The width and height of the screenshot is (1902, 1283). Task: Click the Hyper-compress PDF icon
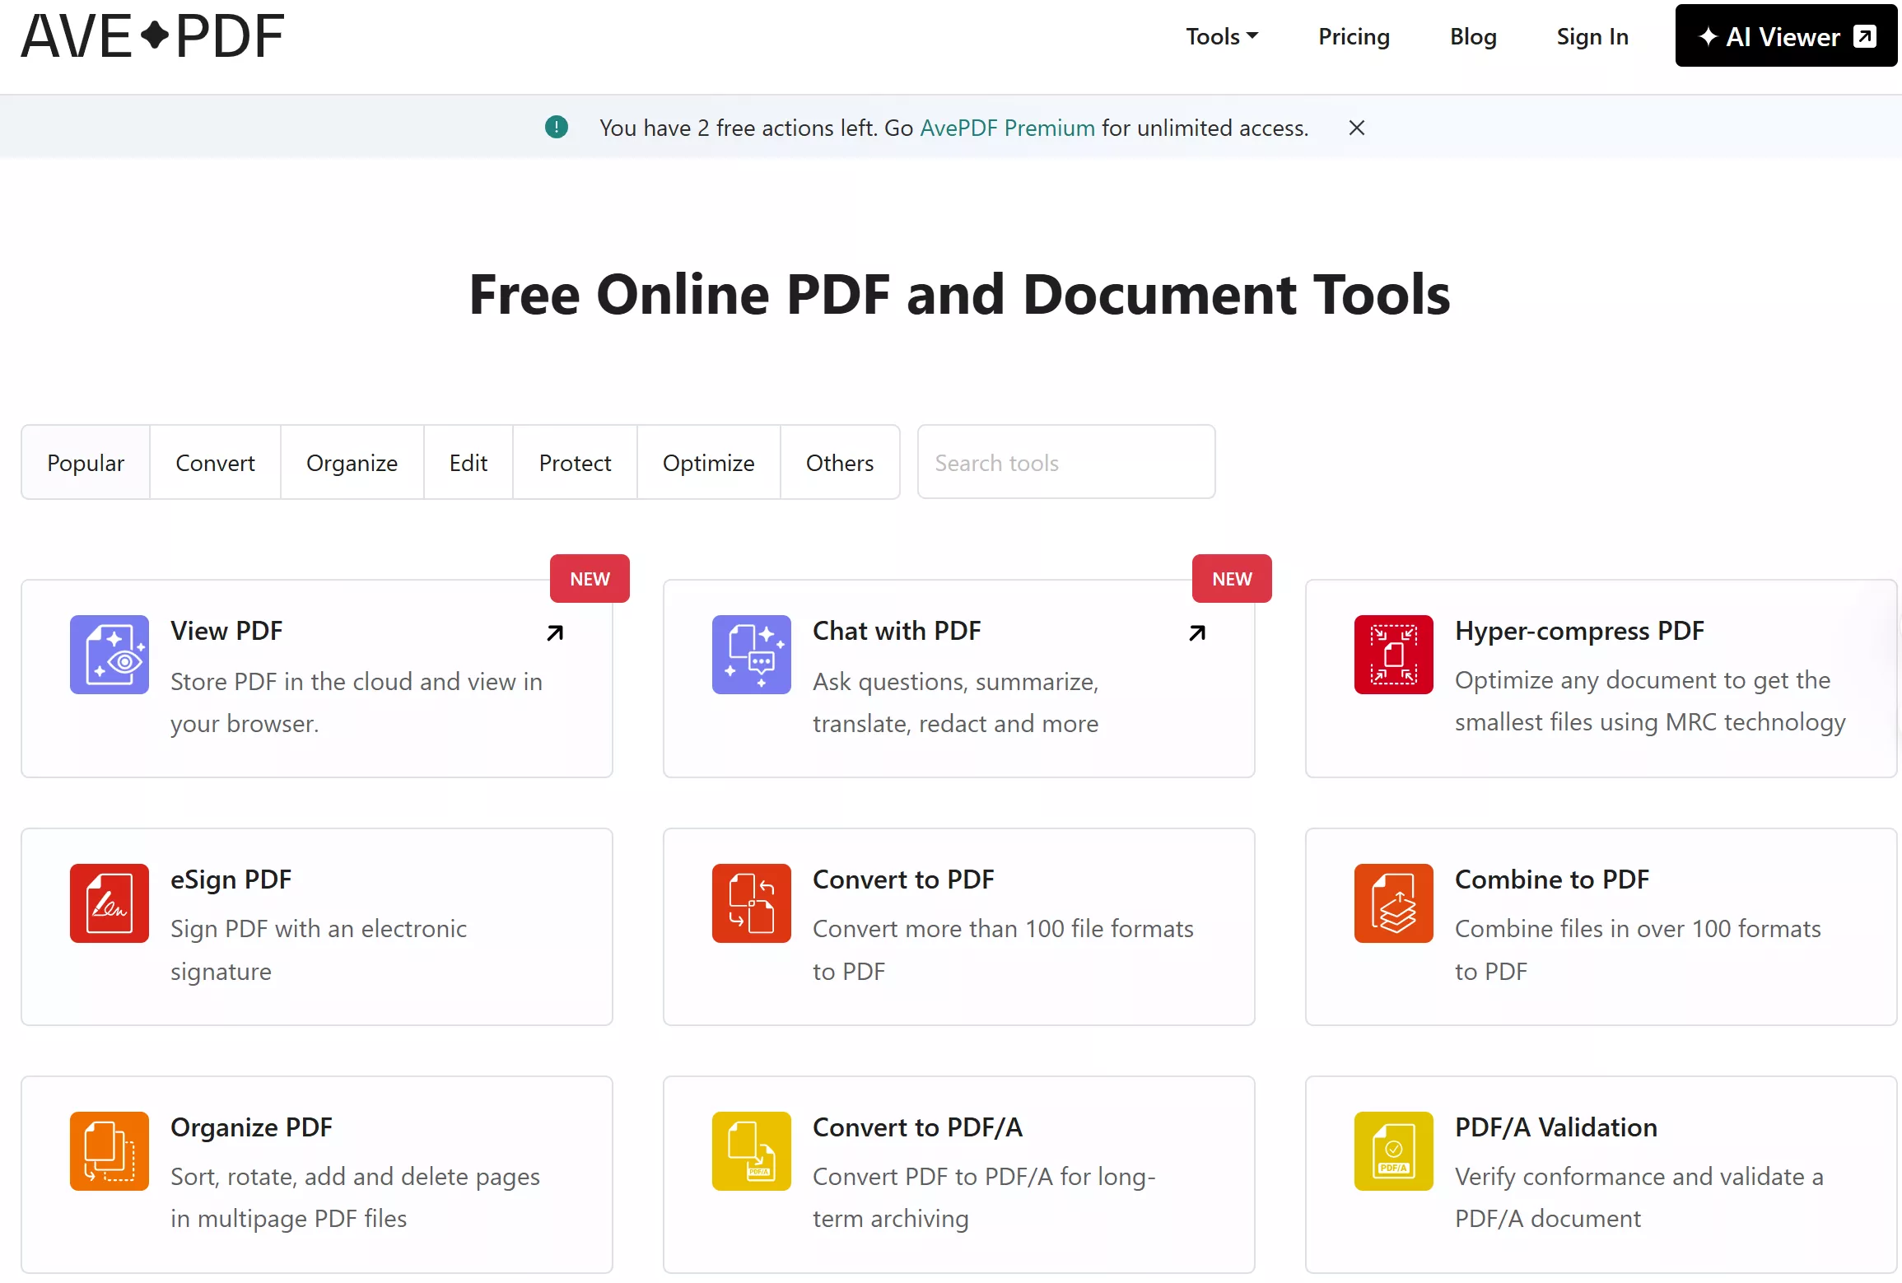click(1393, 655)
